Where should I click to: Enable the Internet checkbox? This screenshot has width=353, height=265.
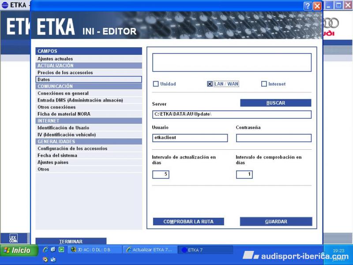[264, 84]
